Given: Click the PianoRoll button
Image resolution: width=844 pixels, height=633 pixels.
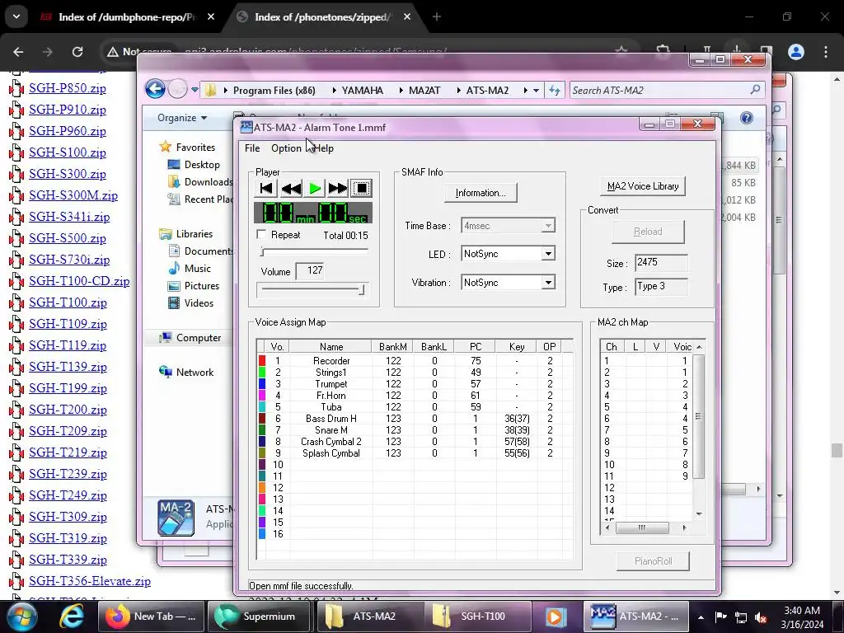Looking at the screenshot, I should pos(653,561).
